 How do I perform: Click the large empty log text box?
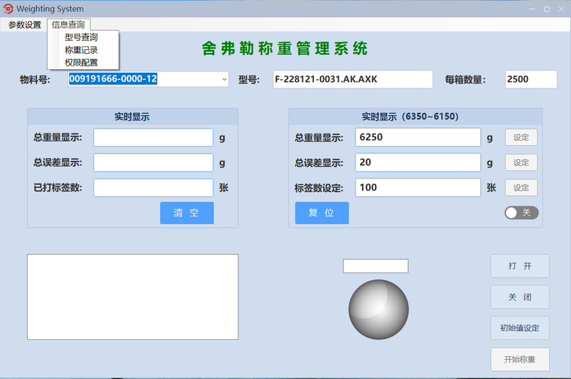coord(133,297)
